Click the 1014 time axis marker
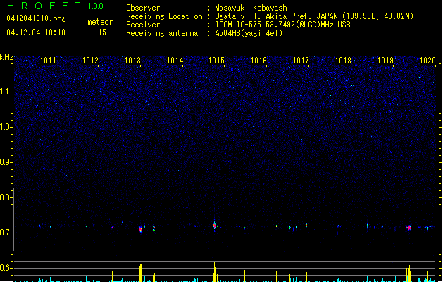This screenshot has width=443, height=282. pos(175,60)
